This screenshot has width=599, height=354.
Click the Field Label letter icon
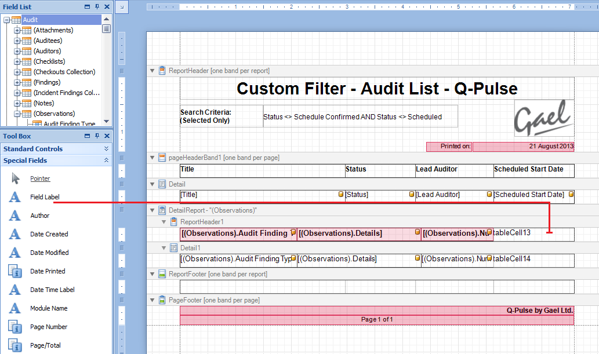pyautogui.click(x=15, y=197)
